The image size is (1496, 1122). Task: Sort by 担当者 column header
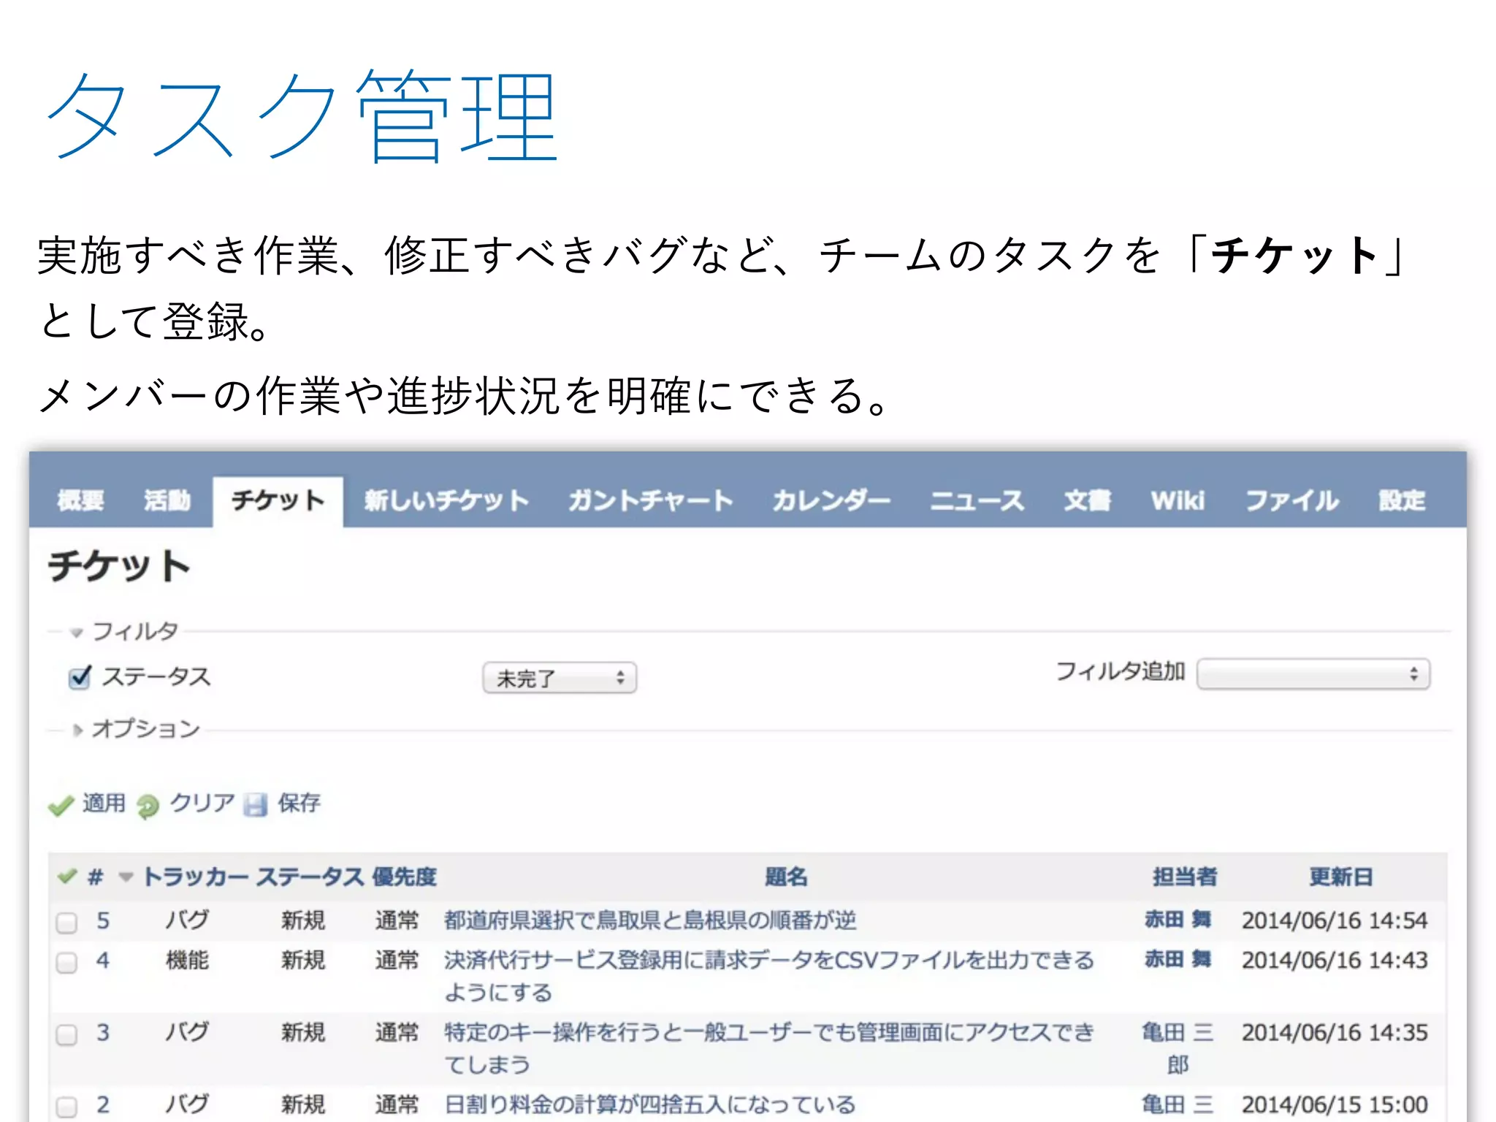tap(1185, 877)
